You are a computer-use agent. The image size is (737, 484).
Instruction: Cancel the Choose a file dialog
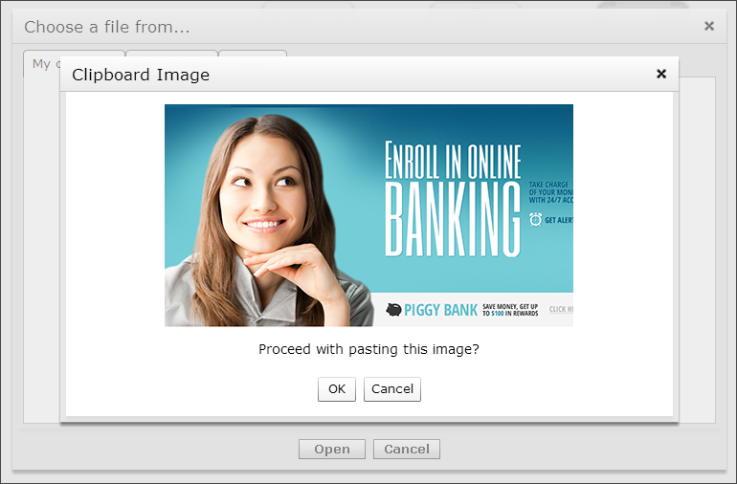(407, 450)
